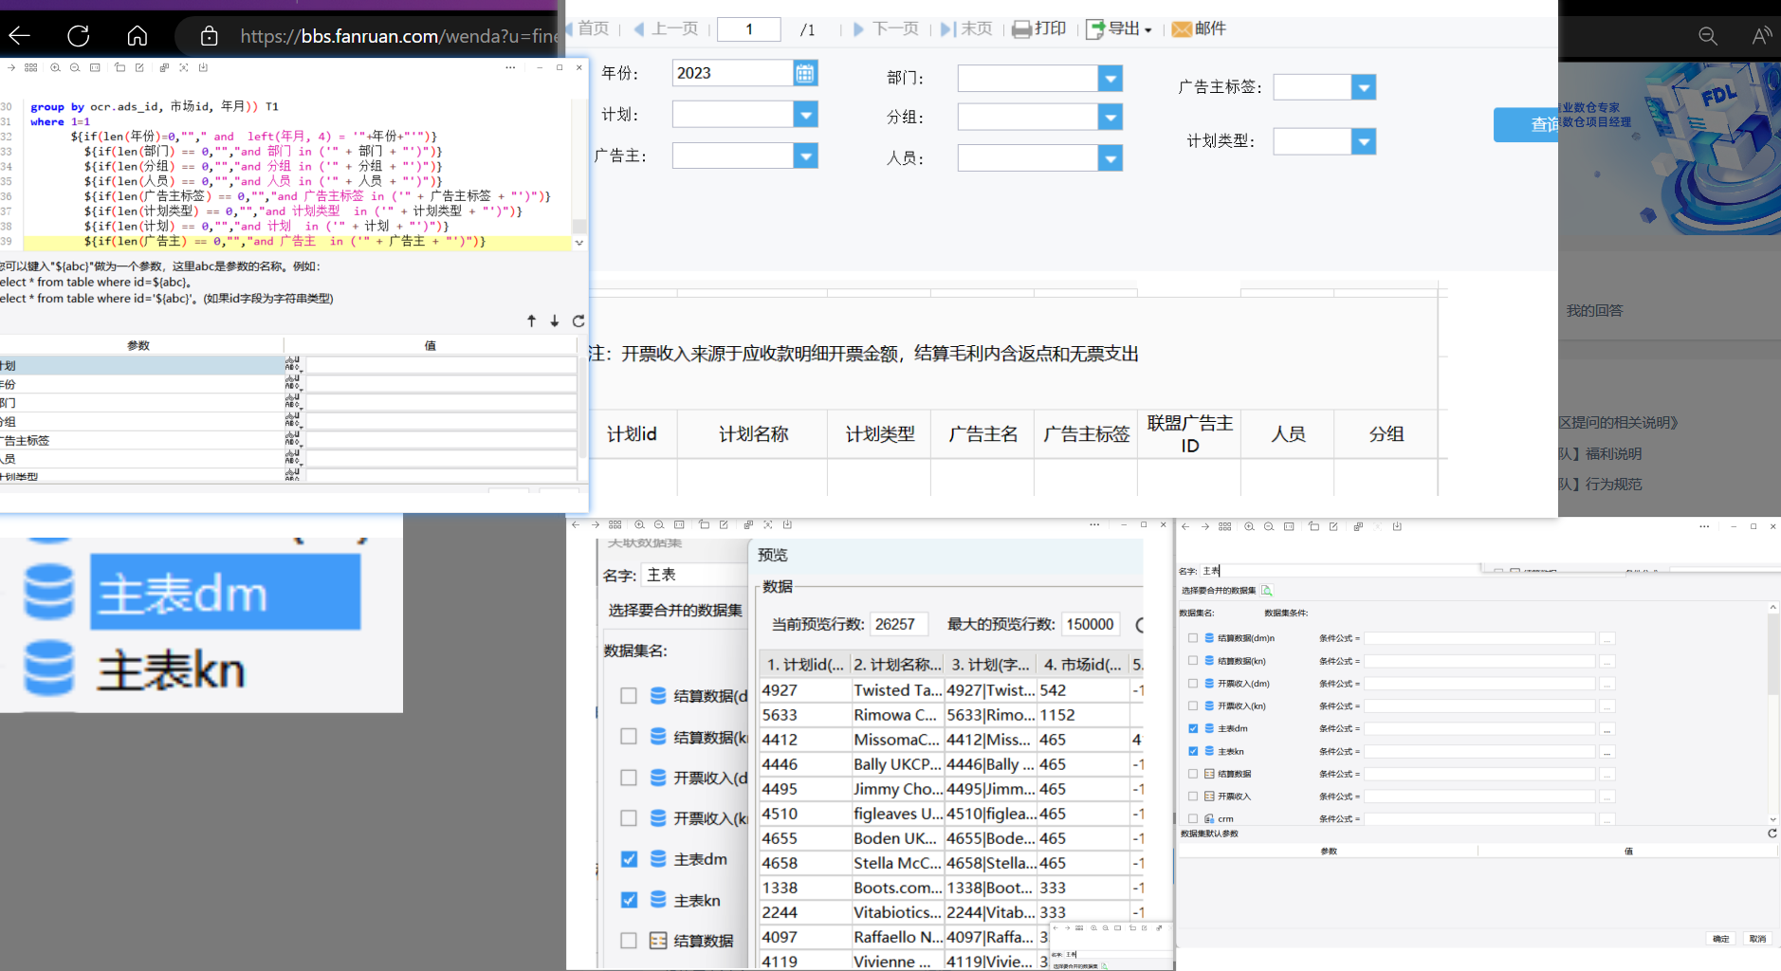Click the blue 查询 query button
1781x971 pixels.
point(1526,124)
